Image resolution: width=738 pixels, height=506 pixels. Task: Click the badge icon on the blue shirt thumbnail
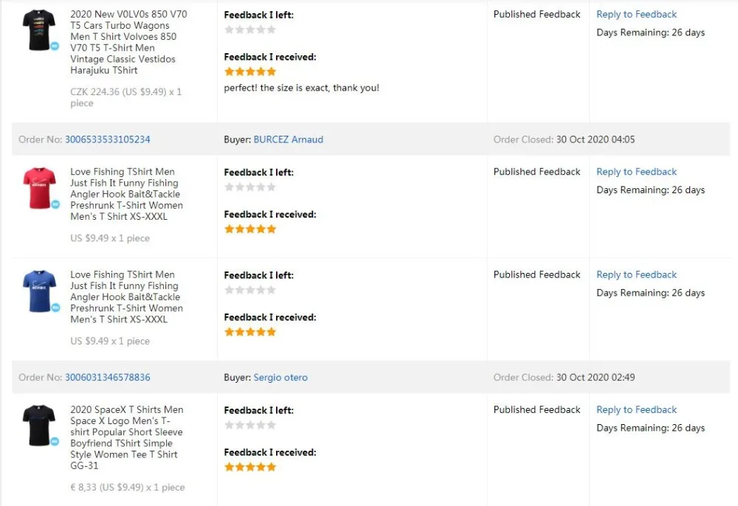click(x=55, y=307)
